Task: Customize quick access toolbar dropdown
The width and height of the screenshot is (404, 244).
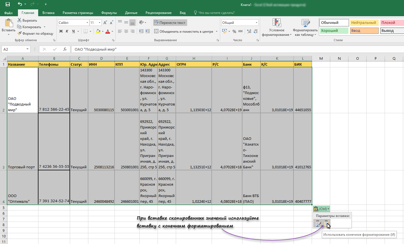Action: coord(46,4)
